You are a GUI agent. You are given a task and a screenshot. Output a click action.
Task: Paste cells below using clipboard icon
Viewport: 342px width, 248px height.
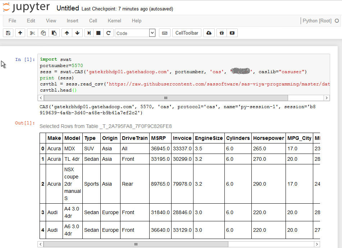pos(54,33)
